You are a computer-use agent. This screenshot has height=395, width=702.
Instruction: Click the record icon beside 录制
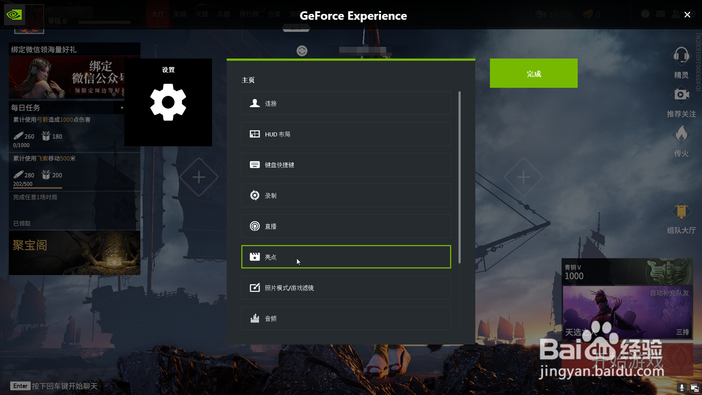[255, 195]
